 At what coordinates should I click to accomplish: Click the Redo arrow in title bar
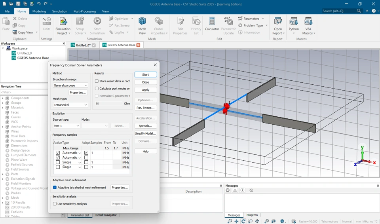[46, 4]
